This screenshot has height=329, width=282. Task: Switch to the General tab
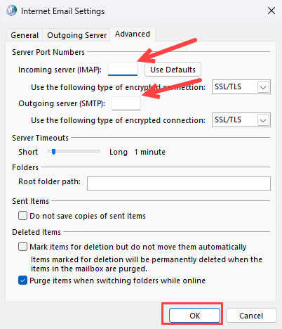[x=25, y=35]
